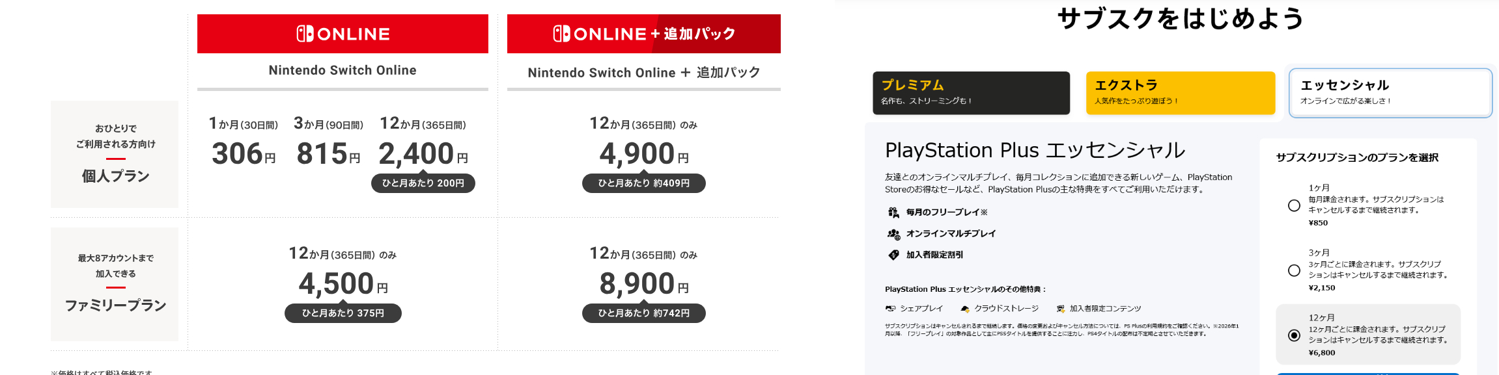Select the 1ヶ月 ¥850 subscription plan
The image size is (1499, 375).
click(1294, 205)
